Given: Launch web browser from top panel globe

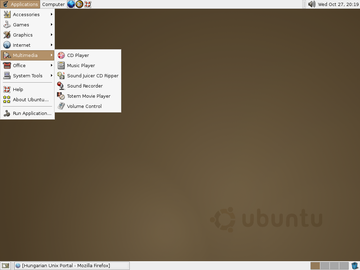Looking at the screenshot, I should point(71,4).
